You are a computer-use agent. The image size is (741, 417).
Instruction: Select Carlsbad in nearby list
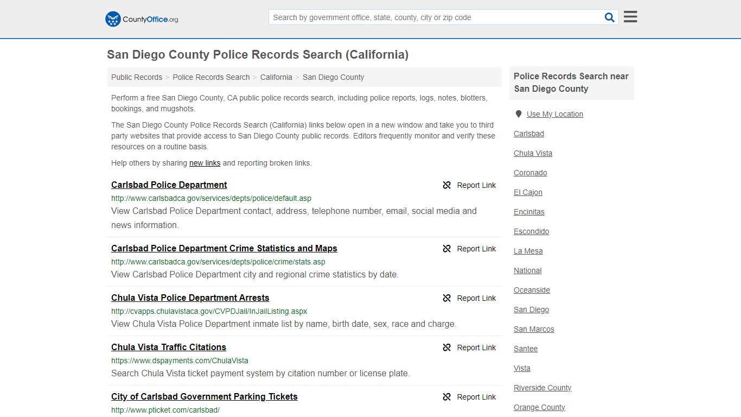[x=529, y=134]
